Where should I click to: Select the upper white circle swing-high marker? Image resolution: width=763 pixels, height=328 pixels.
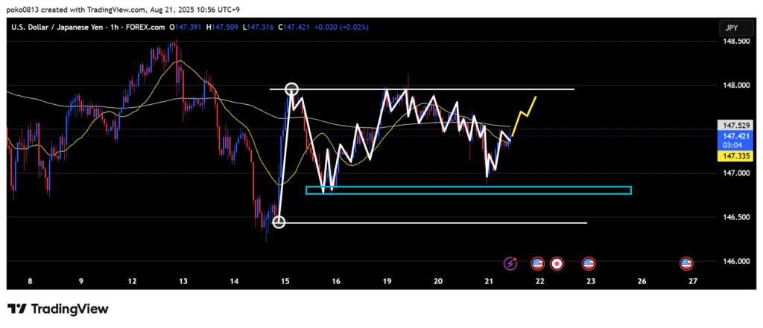[x=292, y=89]
